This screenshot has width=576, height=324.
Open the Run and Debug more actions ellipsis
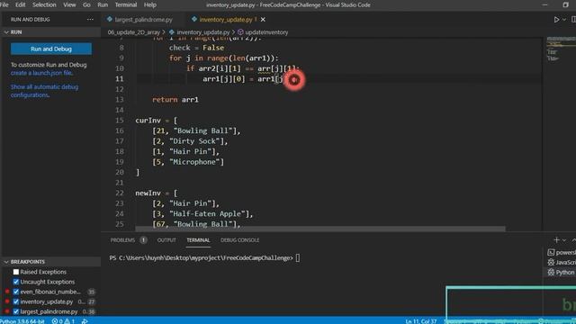[x=90, y=20]
